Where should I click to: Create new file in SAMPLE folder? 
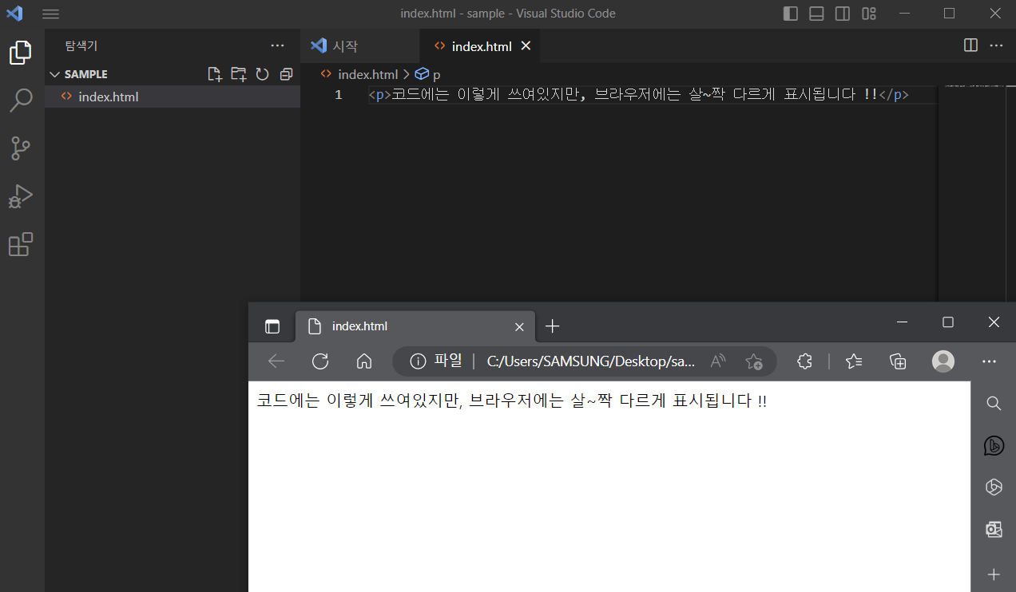pos(214,74)
